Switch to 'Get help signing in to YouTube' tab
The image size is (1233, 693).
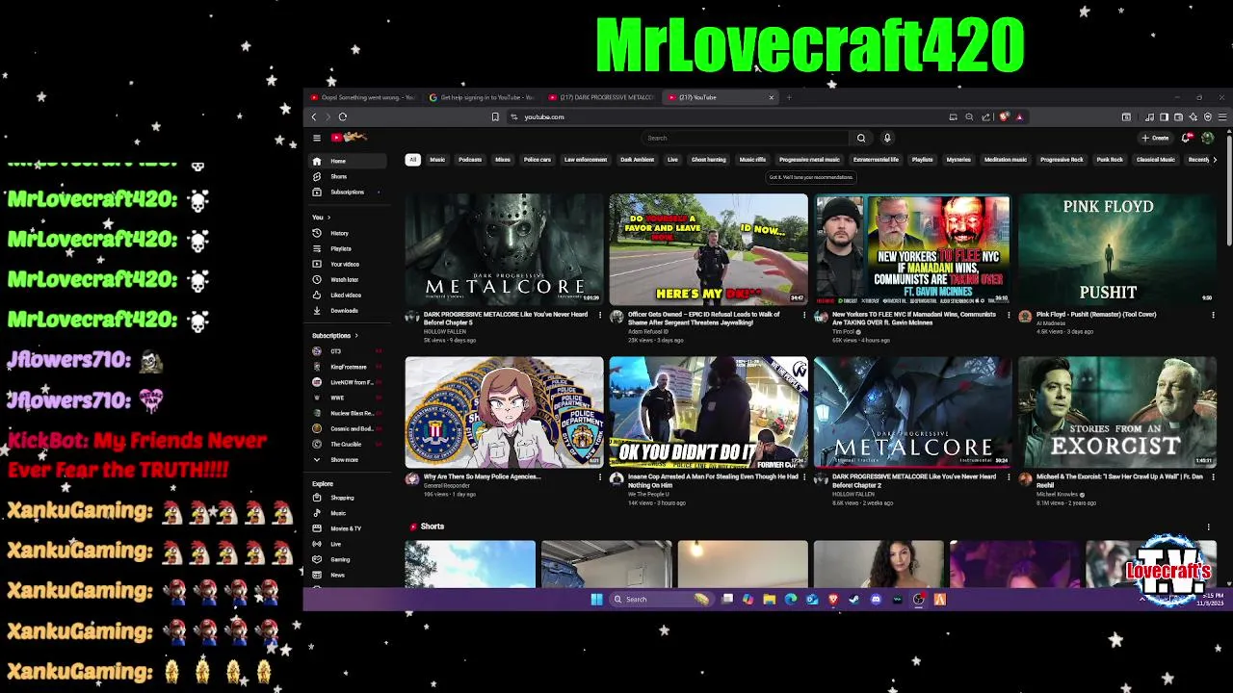(482, 97)
